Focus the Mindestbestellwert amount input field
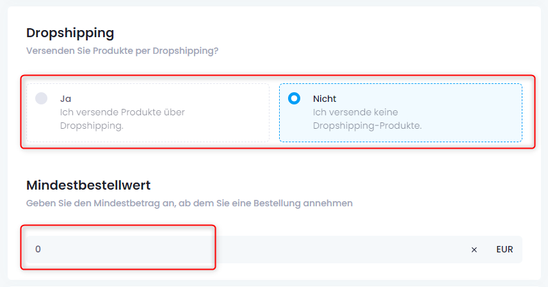 pyautogui.click(x=275, y=249)
